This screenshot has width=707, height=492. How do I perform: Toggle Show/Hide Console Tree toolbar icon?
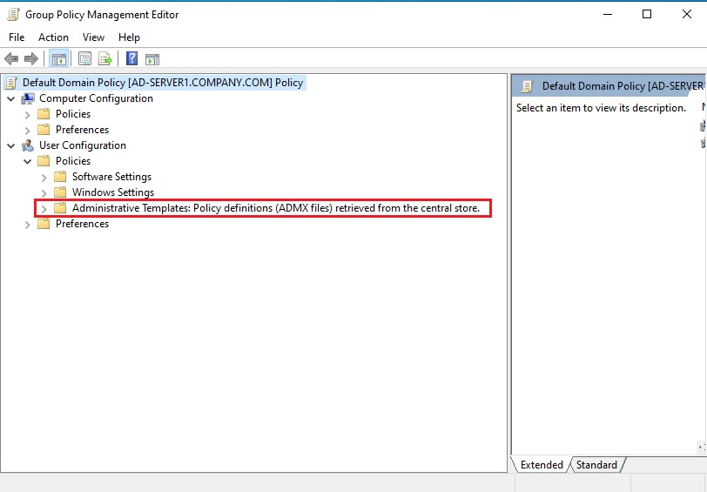click(58, 59)
